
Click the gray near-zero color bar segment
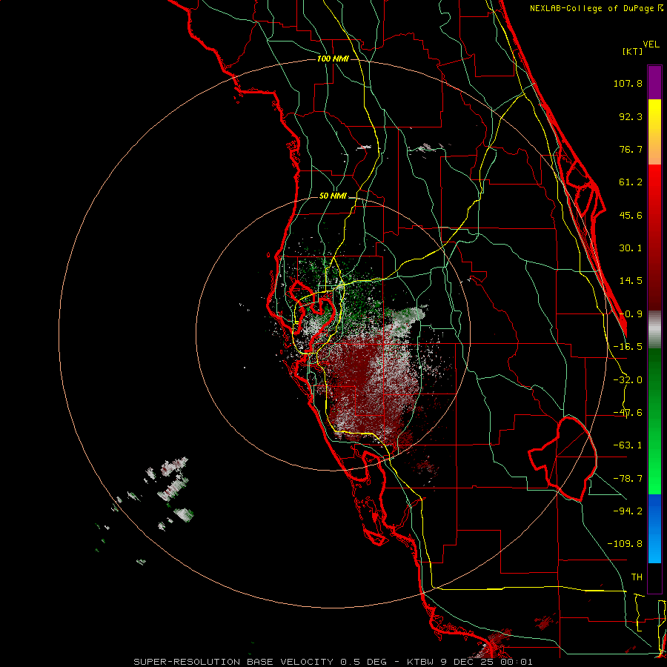(654, 330)
